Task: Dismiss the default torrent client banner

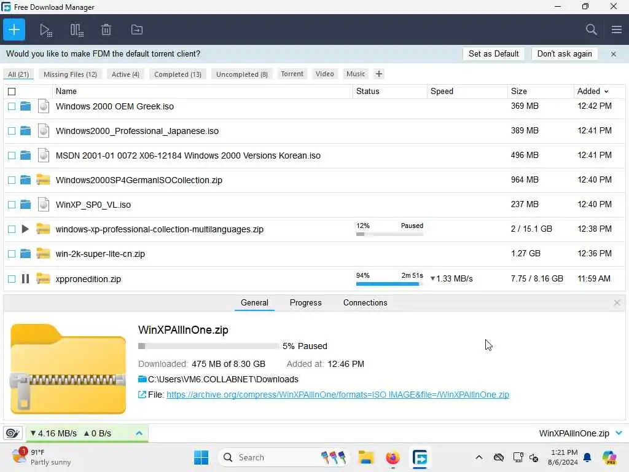Action: (614, 54)
